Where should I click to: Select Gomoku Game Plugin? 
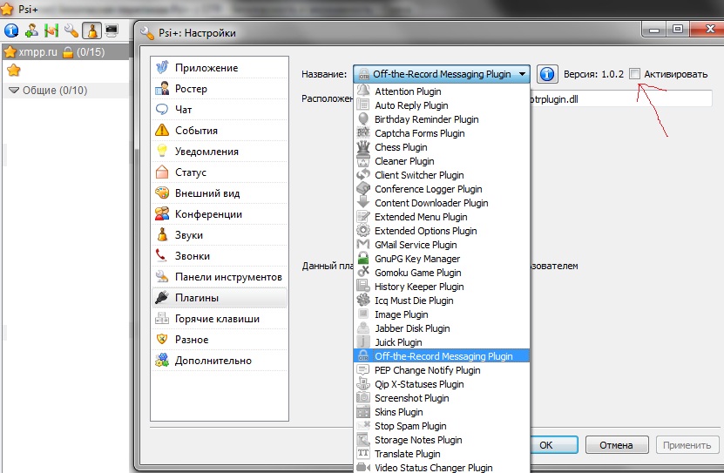[442, 273]
